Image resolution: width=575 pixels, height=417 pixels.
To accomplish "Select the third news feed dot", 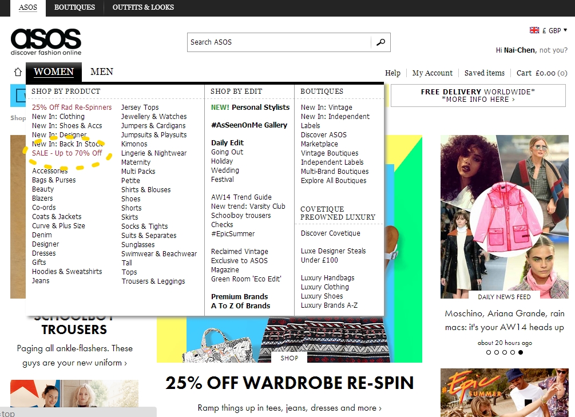I will [505, 352].
